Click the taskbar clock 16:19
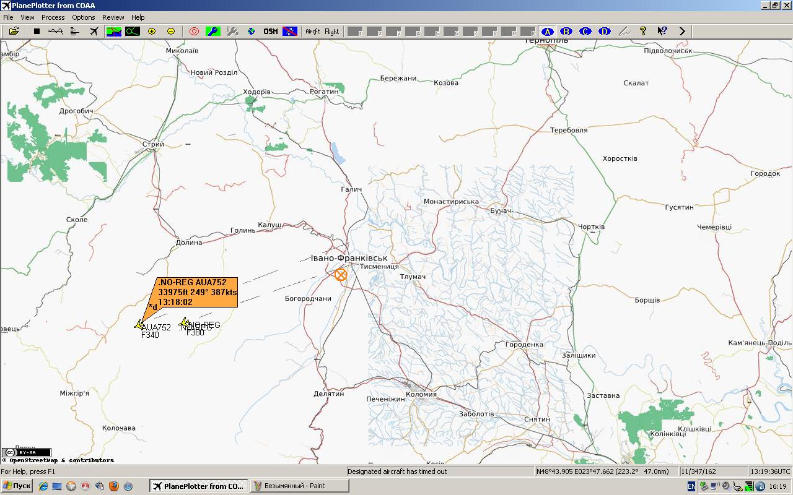The image size is (793, 495). 778,486
